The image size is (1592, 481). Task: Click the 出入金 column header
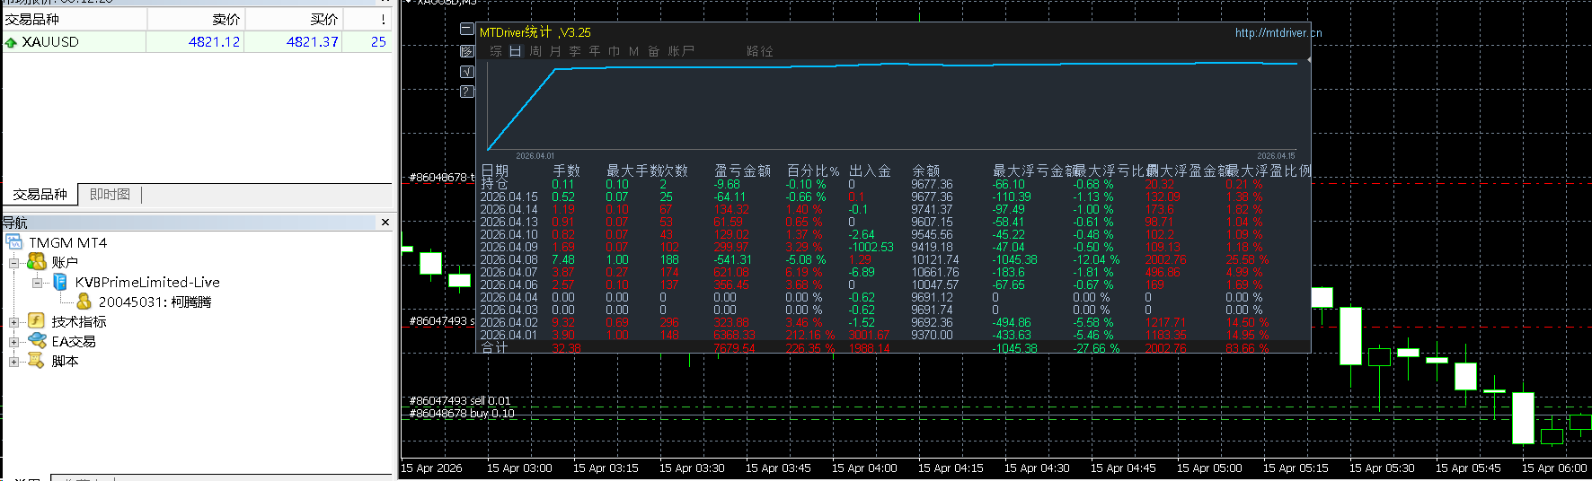click(870, 171)
